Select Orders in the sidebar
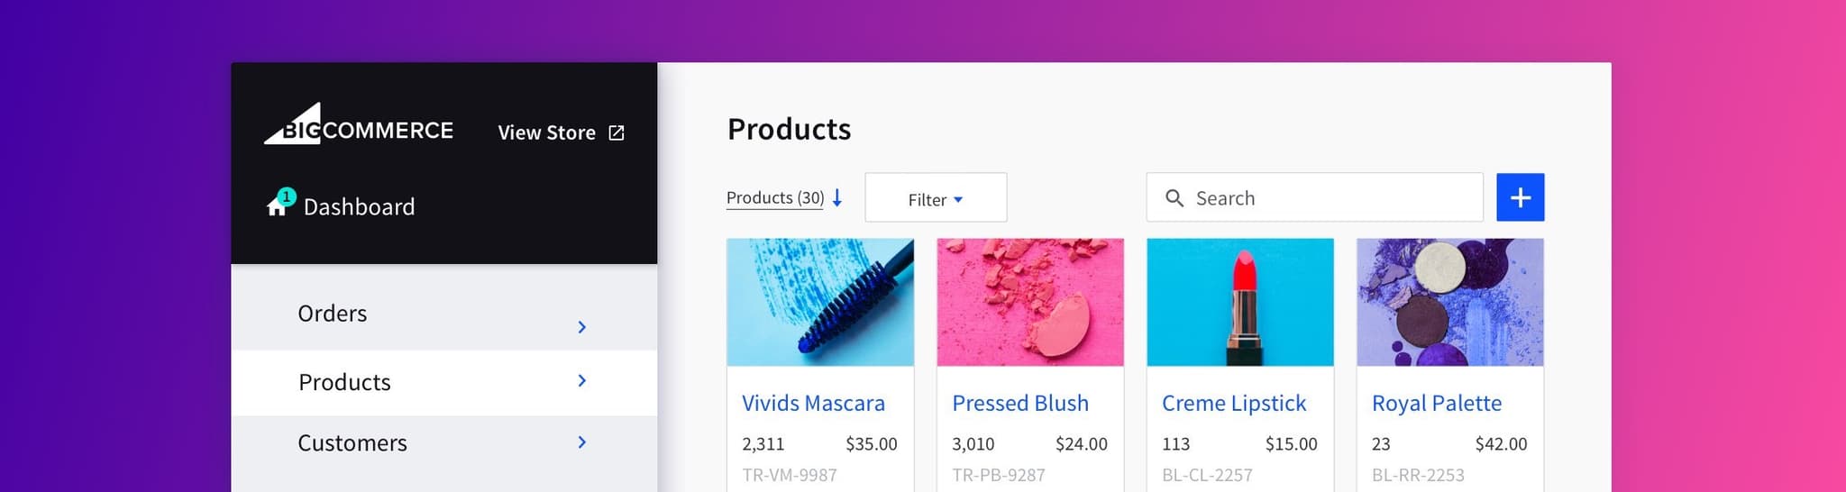The height and width of the screenshot is (492, 1846). 333,314
